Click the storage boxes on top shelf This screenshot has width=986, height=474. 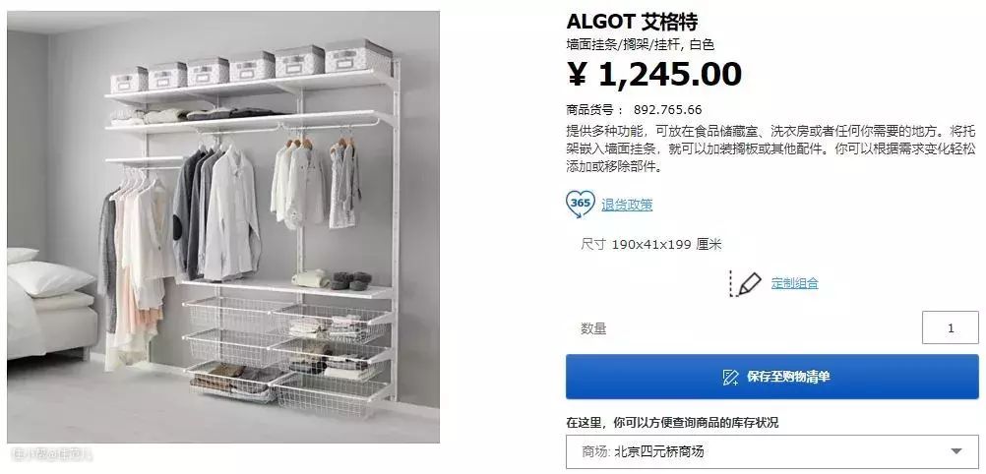pos(252,67)
